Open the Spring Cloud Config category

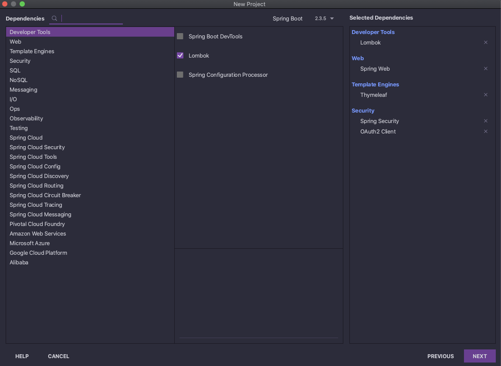[x=90, y=166]
